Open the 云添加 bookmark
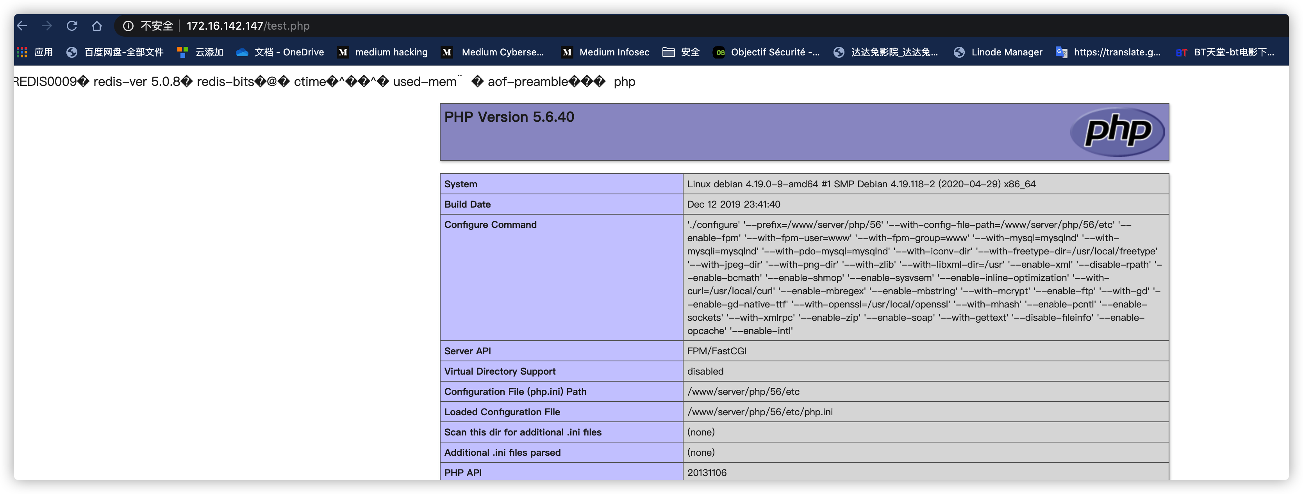This screenshot has height=494, width=1303. click(x=200, y=52)
